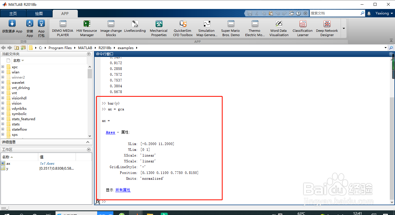Open the Word Data Visualisation app
This screenshot has width=395, height=215.
click(279, 28)
